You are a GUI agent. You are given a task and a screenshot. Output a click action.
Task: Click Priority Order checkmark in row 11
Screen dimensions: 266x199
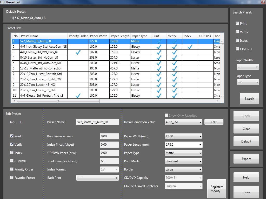[78, 96]
